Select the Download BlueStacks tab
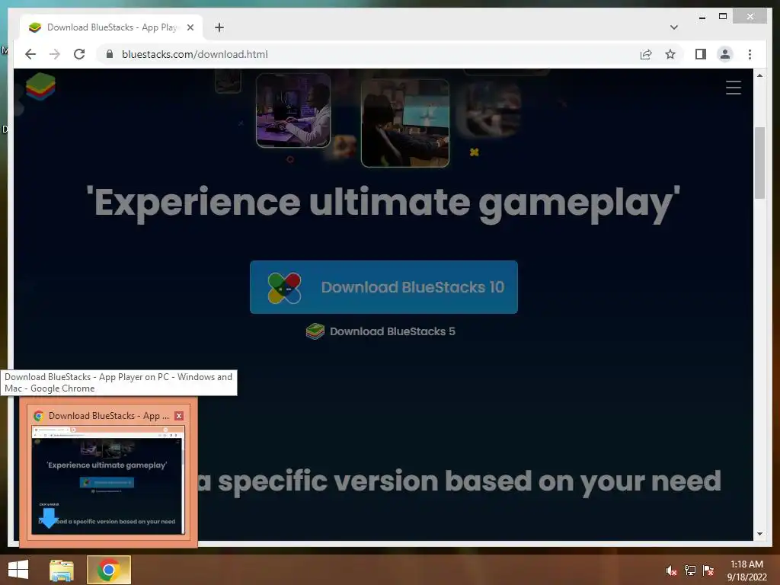Image resolution: width=780 pixels, height=585 pixels. [x=111, y=27]
